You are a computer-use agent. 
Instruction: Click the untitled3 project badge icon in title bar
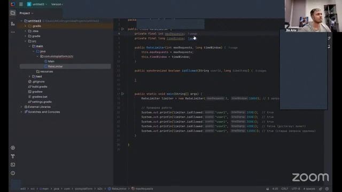pyautogui.click(x=29, y=4)
